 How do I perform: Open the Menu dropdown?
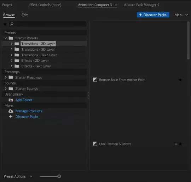pyautogui.click(x=181, y=15)
